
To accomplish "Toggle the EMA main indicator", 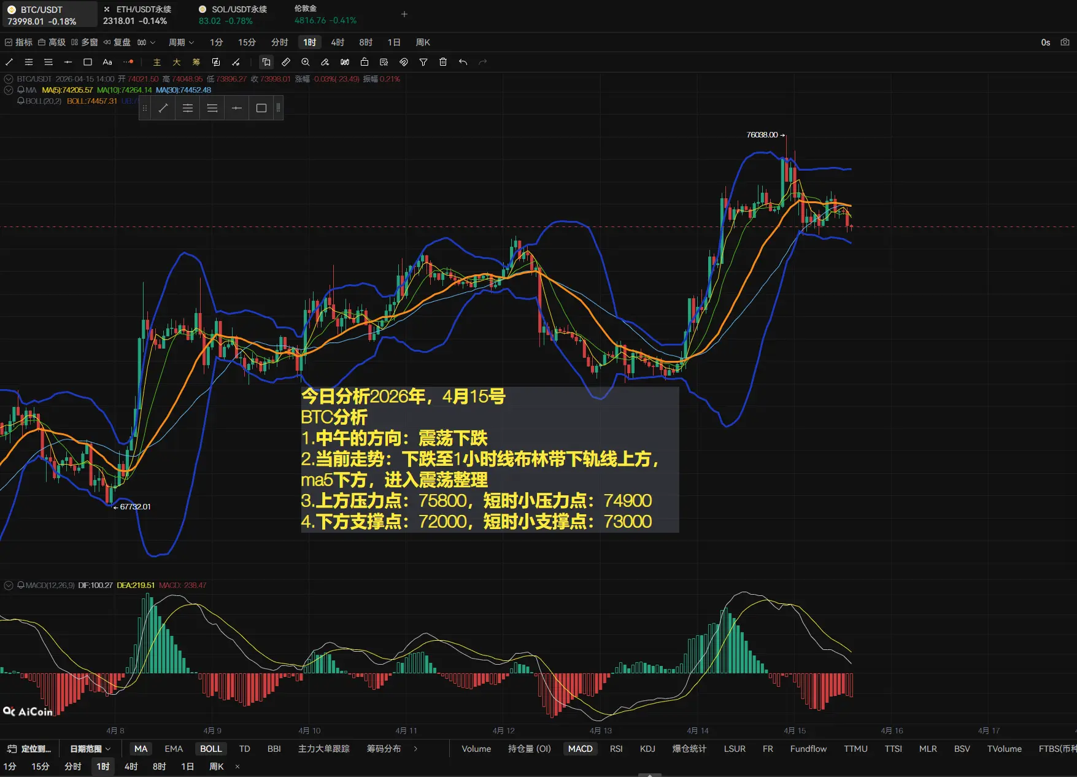I will [x=174, y=749].
